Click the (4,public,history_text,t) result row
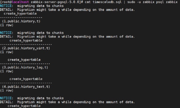This screenshot has width=180, height=108. pos(26,87)
